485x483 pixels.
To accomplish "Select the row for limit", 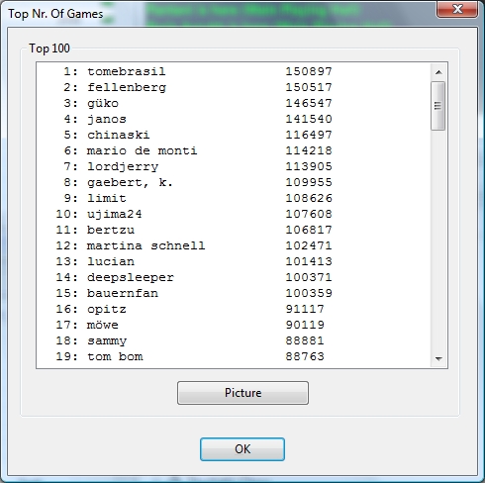I will (234, 198).
